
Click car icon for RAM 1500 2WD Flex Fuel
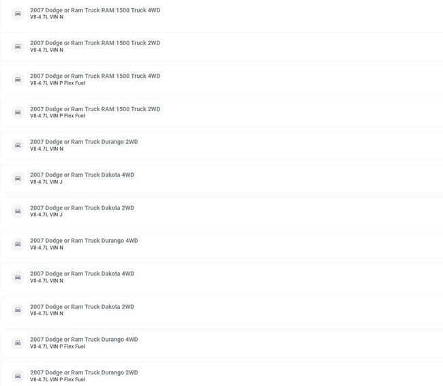(x=18, y=113)
